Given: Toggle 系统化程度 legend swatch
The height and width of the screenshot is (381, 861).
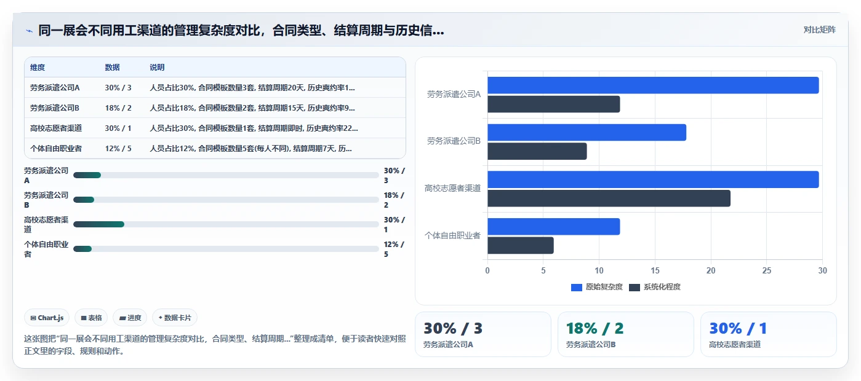Looking at the screenshot, I should [x=635, y=287].
